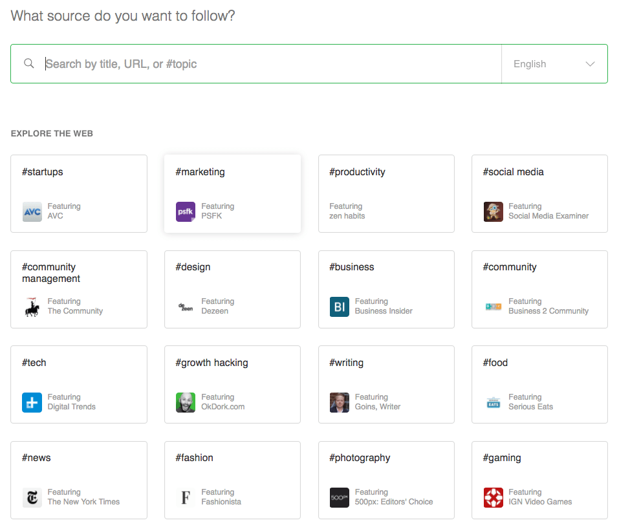Image resolution: width=619 pixels, height=529 pixels.
Task: Click the Dezeen icon under #design
Action: click(185, 307)
